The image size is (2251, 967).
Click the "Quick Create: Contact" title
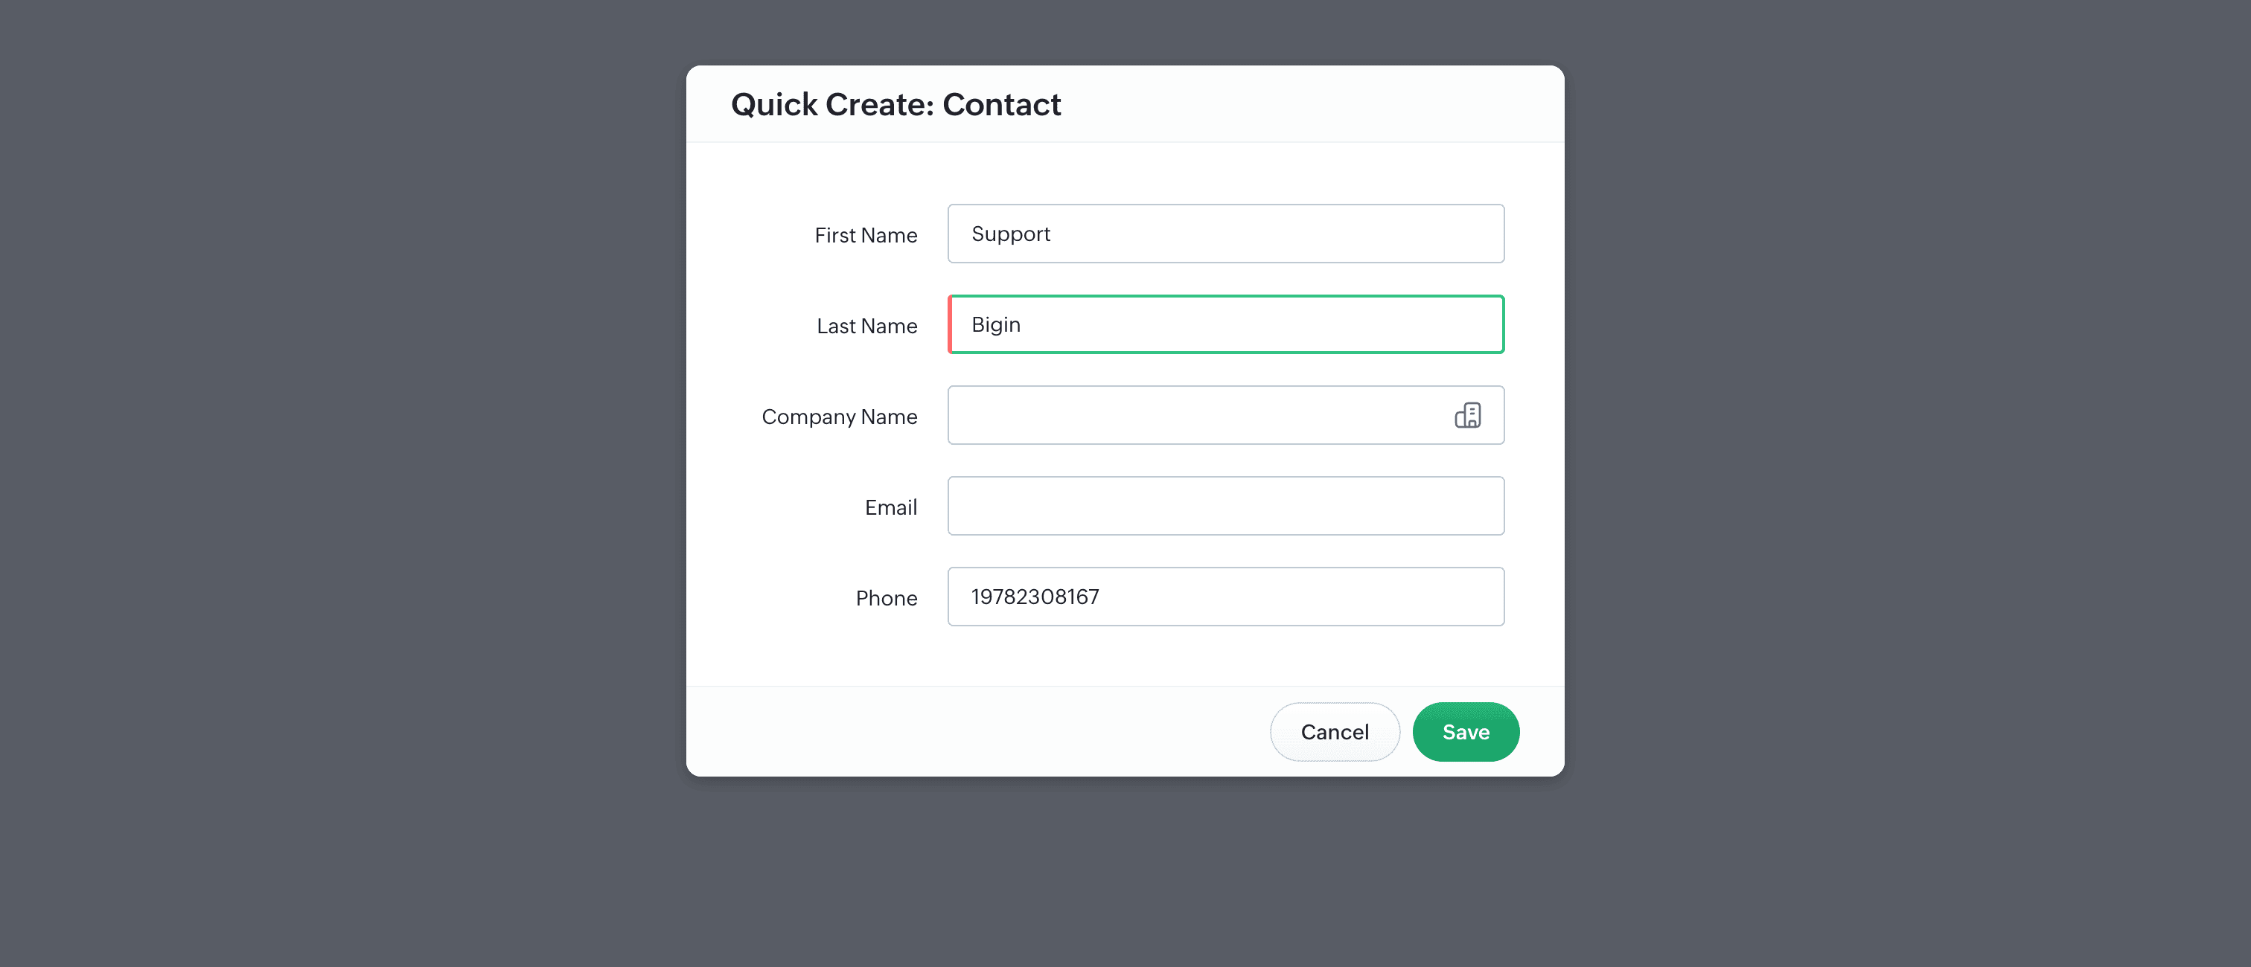click(895, 105)
